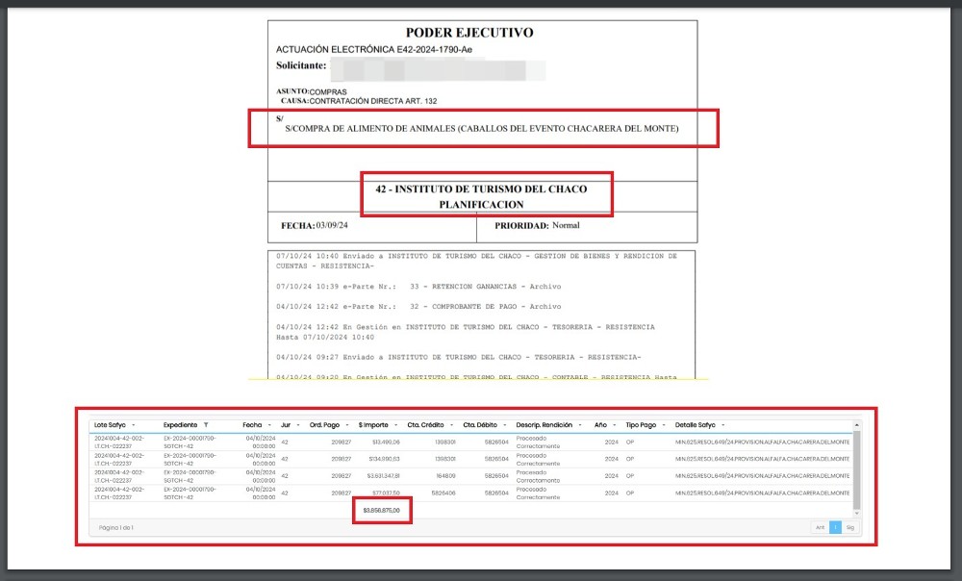Image resolution: width=962 pixels, height=581 pixels.
Task: Click the $134.990,63 importe cell
Action: [x=384, y=459]
